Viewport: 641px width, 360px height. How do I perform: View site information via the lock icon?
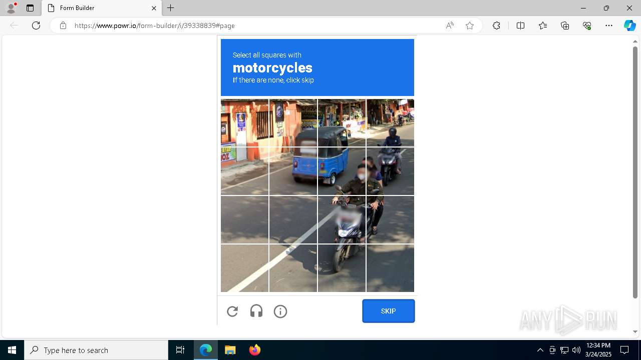pos(63,25)
